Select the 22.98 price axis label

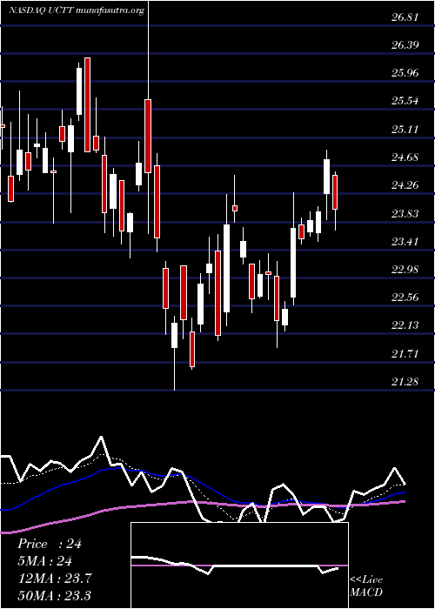[405, 270]
